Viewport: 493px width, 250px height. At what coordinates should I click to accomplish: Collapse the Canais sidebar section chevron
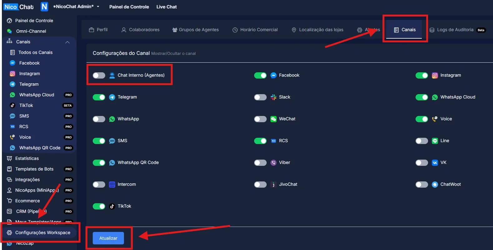67,42
